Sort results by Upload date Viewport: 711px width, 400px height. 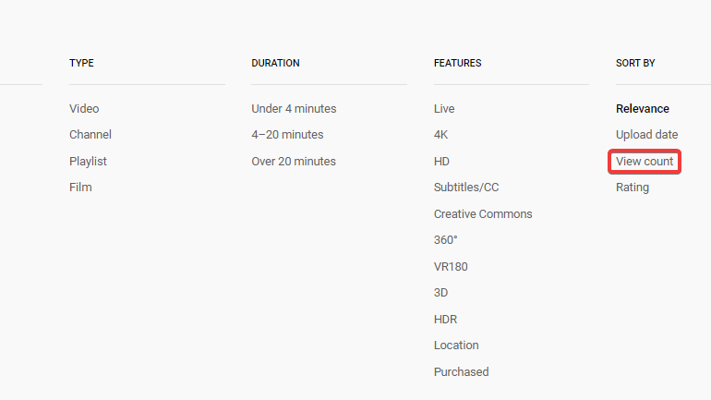(x=646, y=135)
